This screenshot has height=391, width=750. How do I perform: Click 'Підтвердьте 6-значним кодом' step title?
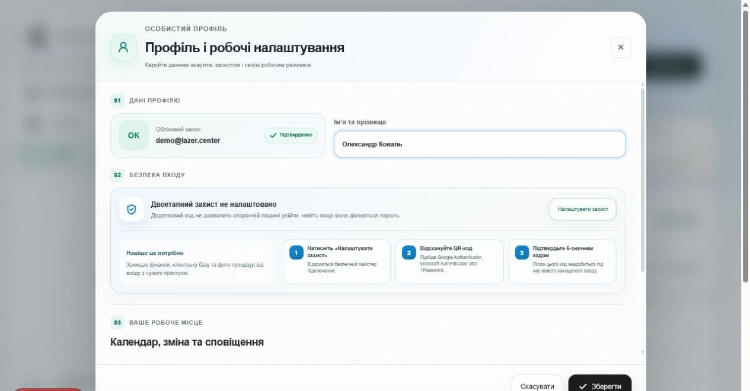coord(563,252)
